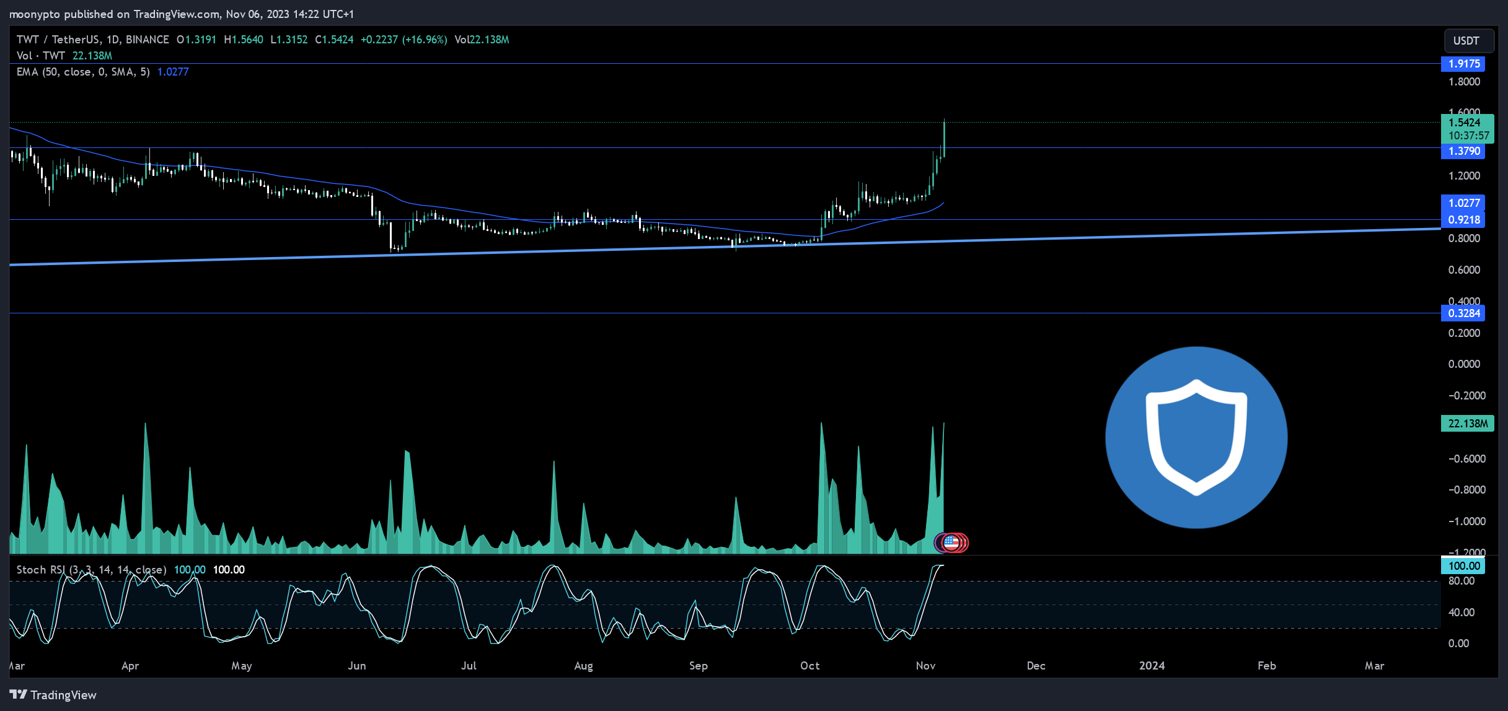The image size is (1508, 711).
Task: Click the 0.6000 price axis value
Action: tap(1464, 270)
